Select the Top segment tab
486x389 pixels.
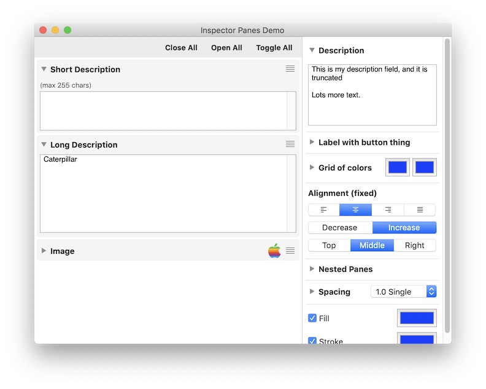tap(329, 246)
